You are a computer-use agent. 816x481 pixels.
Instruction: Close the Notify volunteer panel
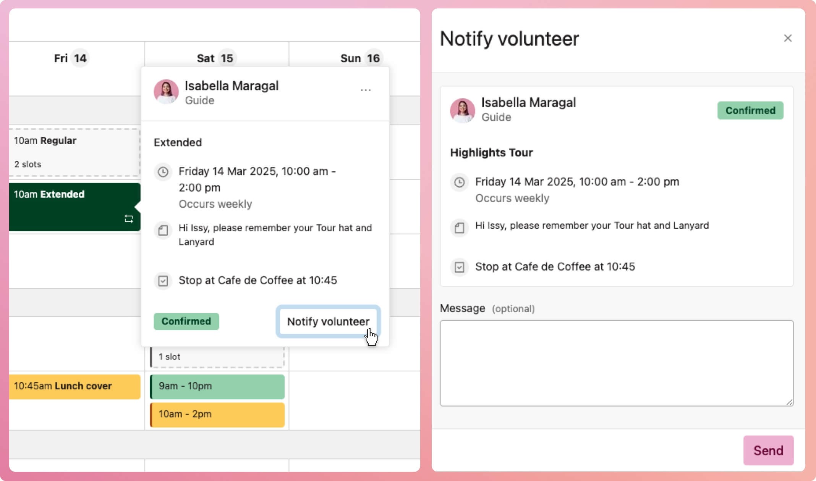pos(787,38)
